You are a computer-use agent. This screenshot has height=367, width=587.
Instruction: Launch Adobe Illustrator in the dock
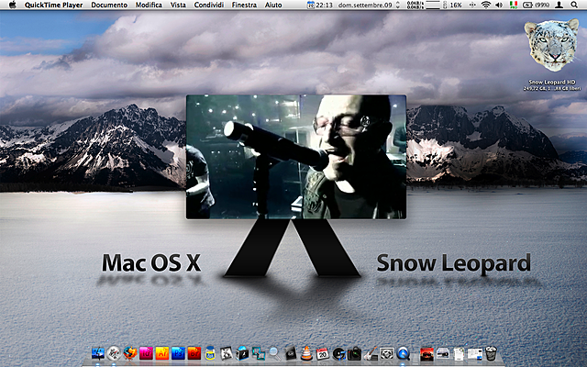pos(162,353)
